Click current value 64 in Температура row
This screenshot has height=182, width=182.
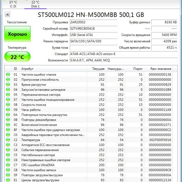pyautogui.click(x=103, y=140)
